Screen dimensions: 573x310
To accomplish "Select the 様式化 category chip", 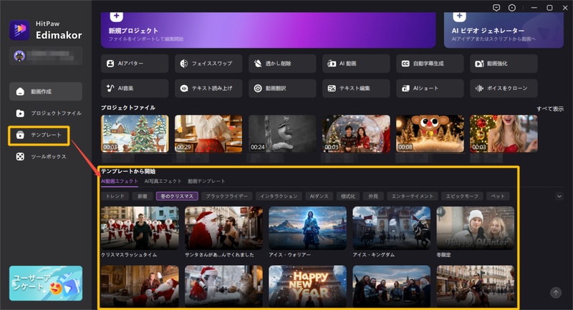I will [x=348, y=196].
